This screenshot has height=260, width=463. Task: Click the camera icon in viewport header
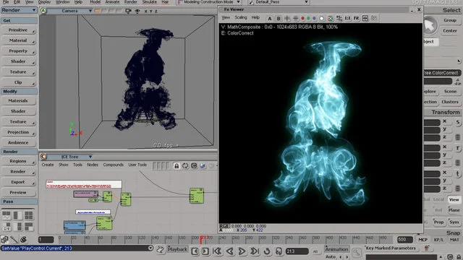[x=128, y=12]
